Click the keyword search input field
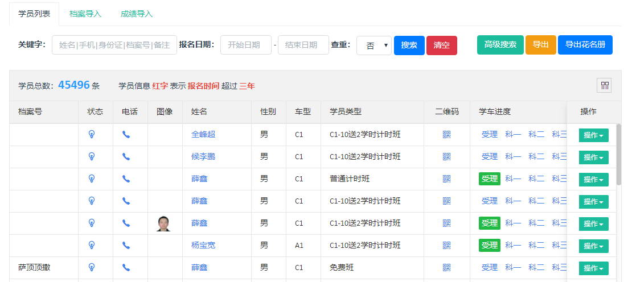Viewport: 628px width, 282px height. [114, 45]
